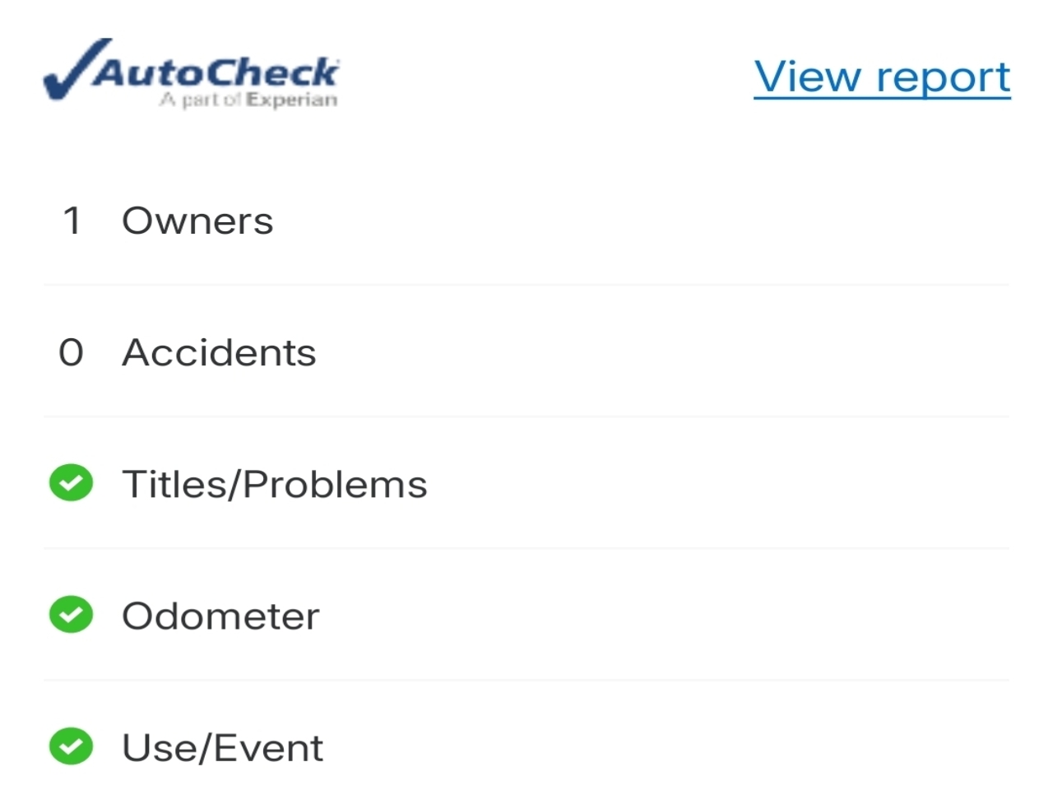Viewport: 1053px width, 790px height.
Task: Click the accidents count number 0
Action: [72, 352]
